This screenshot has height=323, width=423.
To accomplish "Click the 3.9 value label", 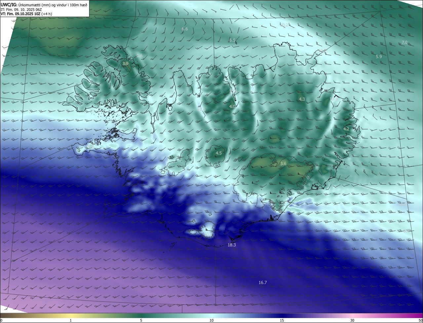I will (x=125, y=63).
